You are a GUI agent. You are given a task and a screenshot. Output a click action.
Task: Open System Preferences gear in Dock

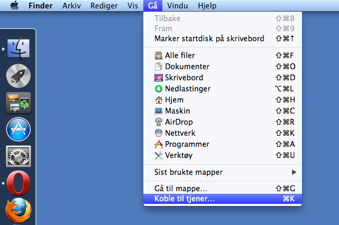coord(19,156)
